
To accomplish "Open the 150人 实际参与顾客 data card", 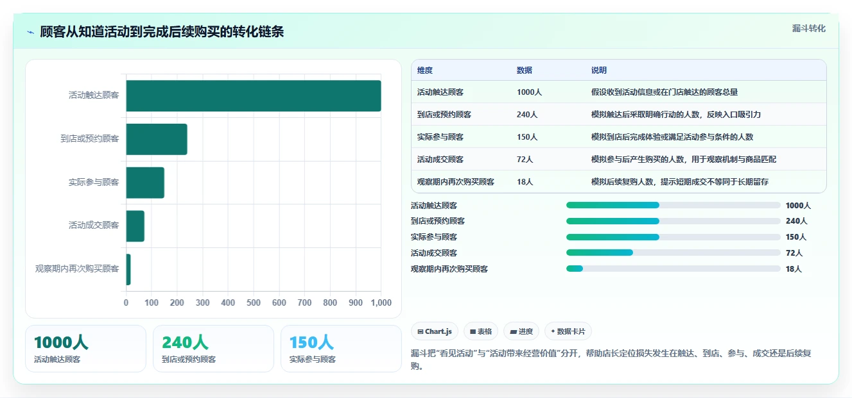I will coord(341,349).
